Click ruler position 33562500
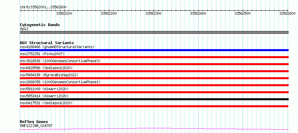This screenshot has height=133, width=298. click(x=243, y=13)
